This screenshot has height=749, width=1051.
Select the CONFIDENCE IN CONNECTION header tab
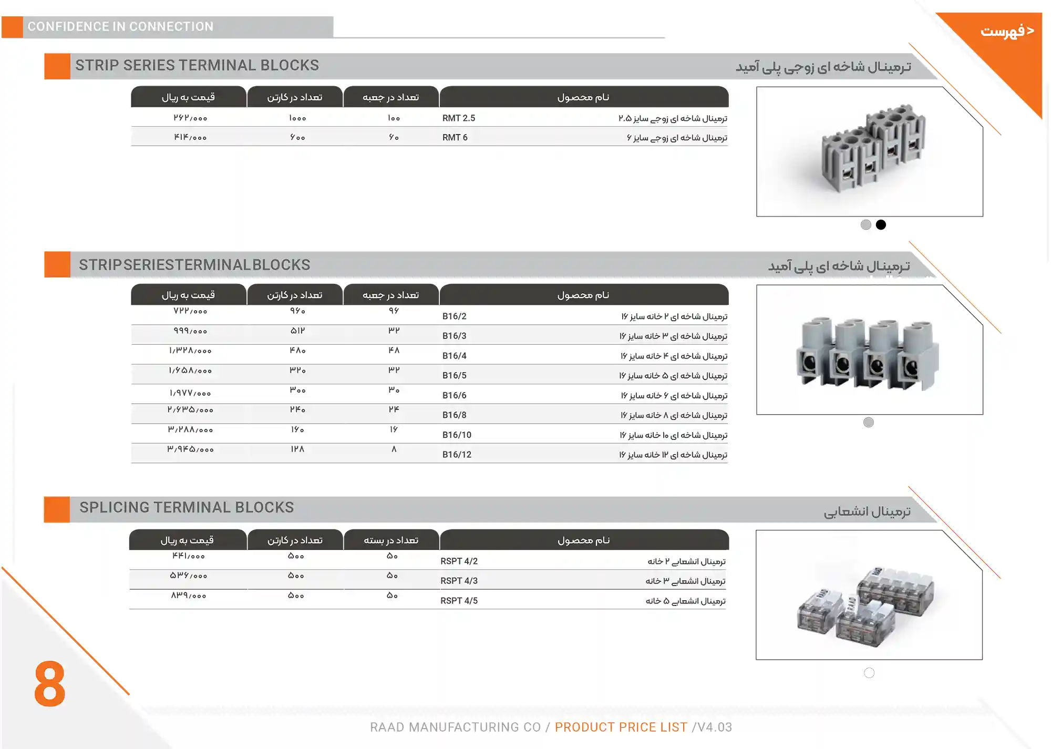[120, 26]
